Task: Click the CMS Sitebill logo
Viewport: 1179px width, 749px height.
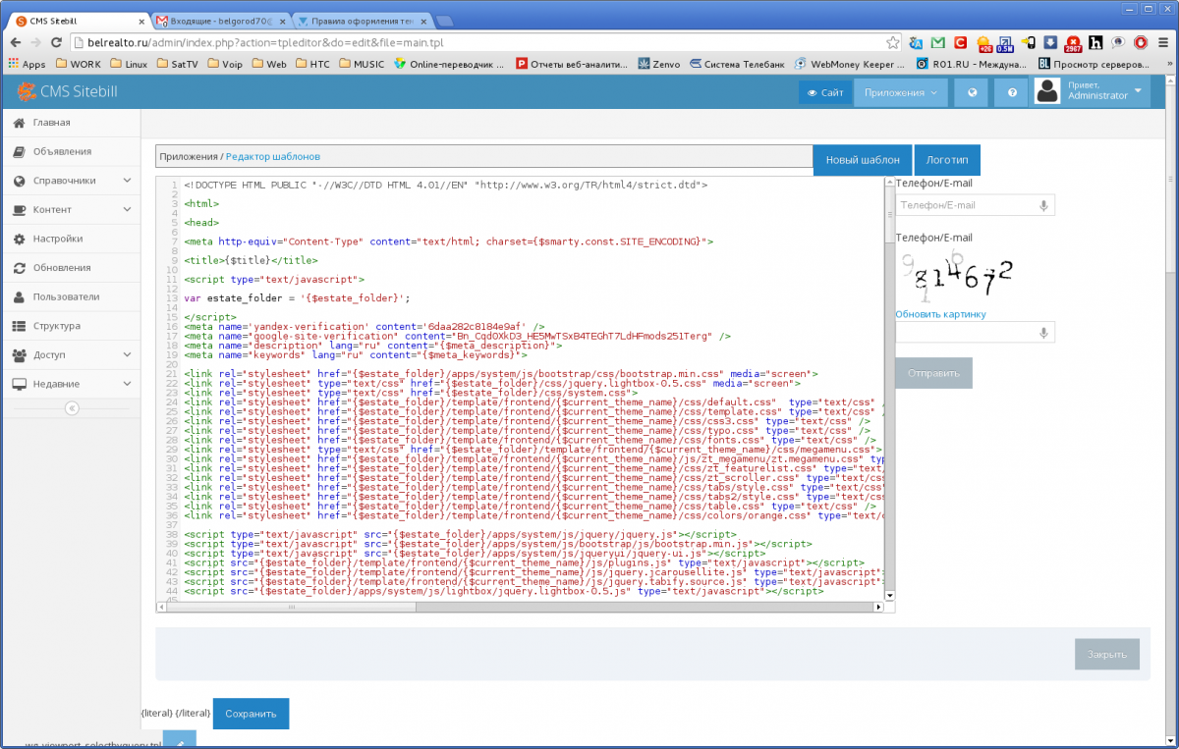Action: pos(68,92)
